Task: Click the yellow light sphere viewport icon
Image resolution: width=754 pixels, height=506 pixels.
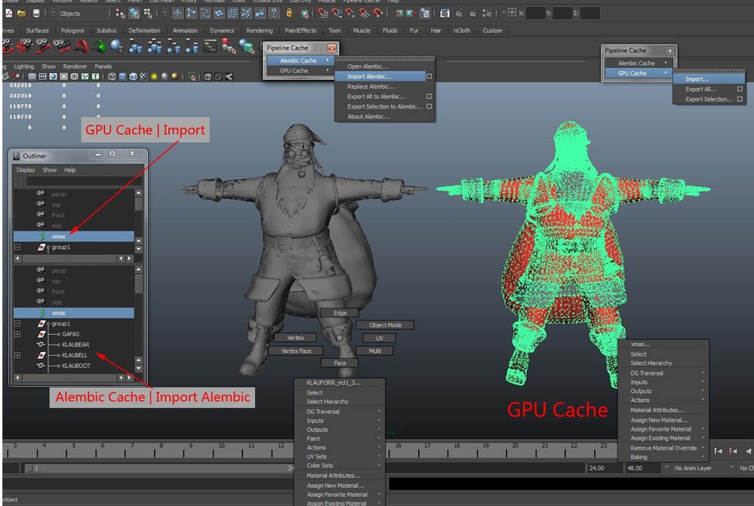Action: point(154,76)
